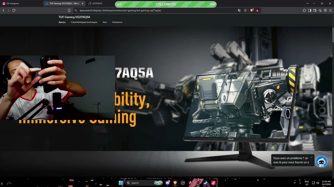Open the Aperçu section

click(x=62, y=22)
